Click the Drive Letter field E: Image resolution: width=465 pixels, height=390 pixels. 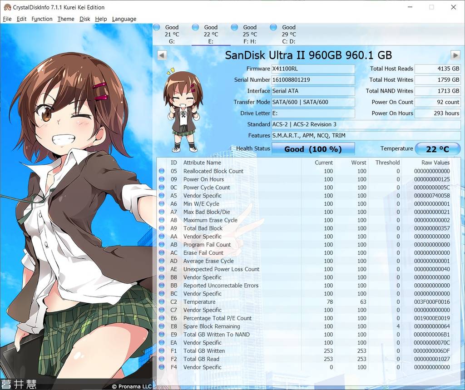click(313, 114)
